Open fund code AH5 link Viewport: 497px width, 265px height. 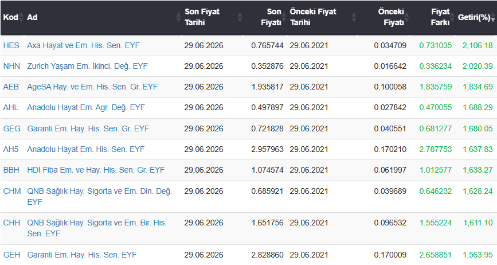11,149
